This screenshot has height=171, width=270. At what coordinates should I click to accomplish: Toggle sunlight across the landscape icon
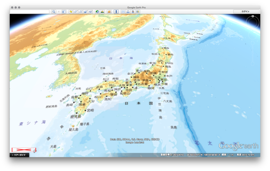point(102,12)
